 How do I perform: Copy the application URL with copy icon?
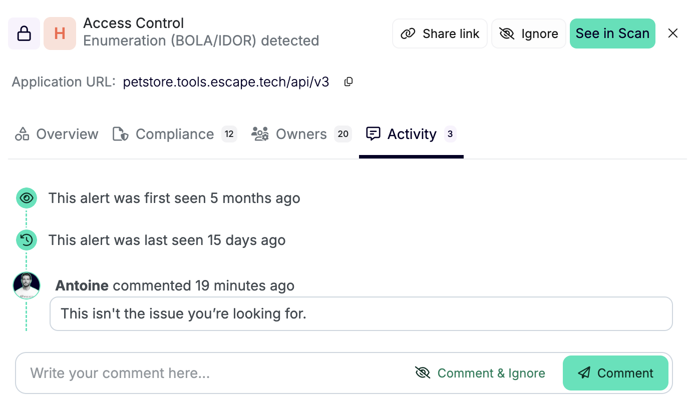349,82
